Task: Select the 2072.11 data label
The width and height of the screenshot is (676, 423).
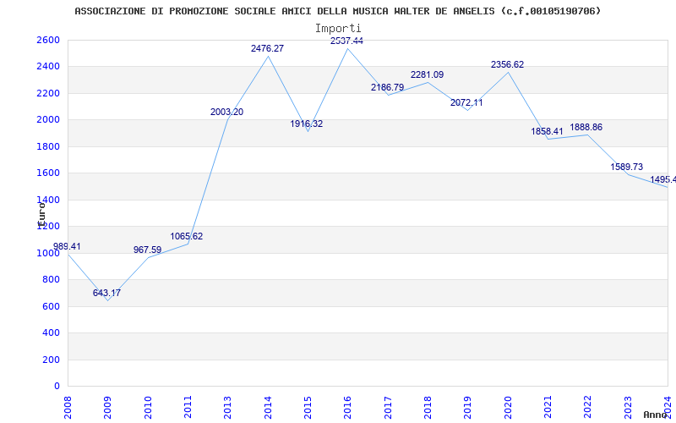Action: click(x=466, y=102)
